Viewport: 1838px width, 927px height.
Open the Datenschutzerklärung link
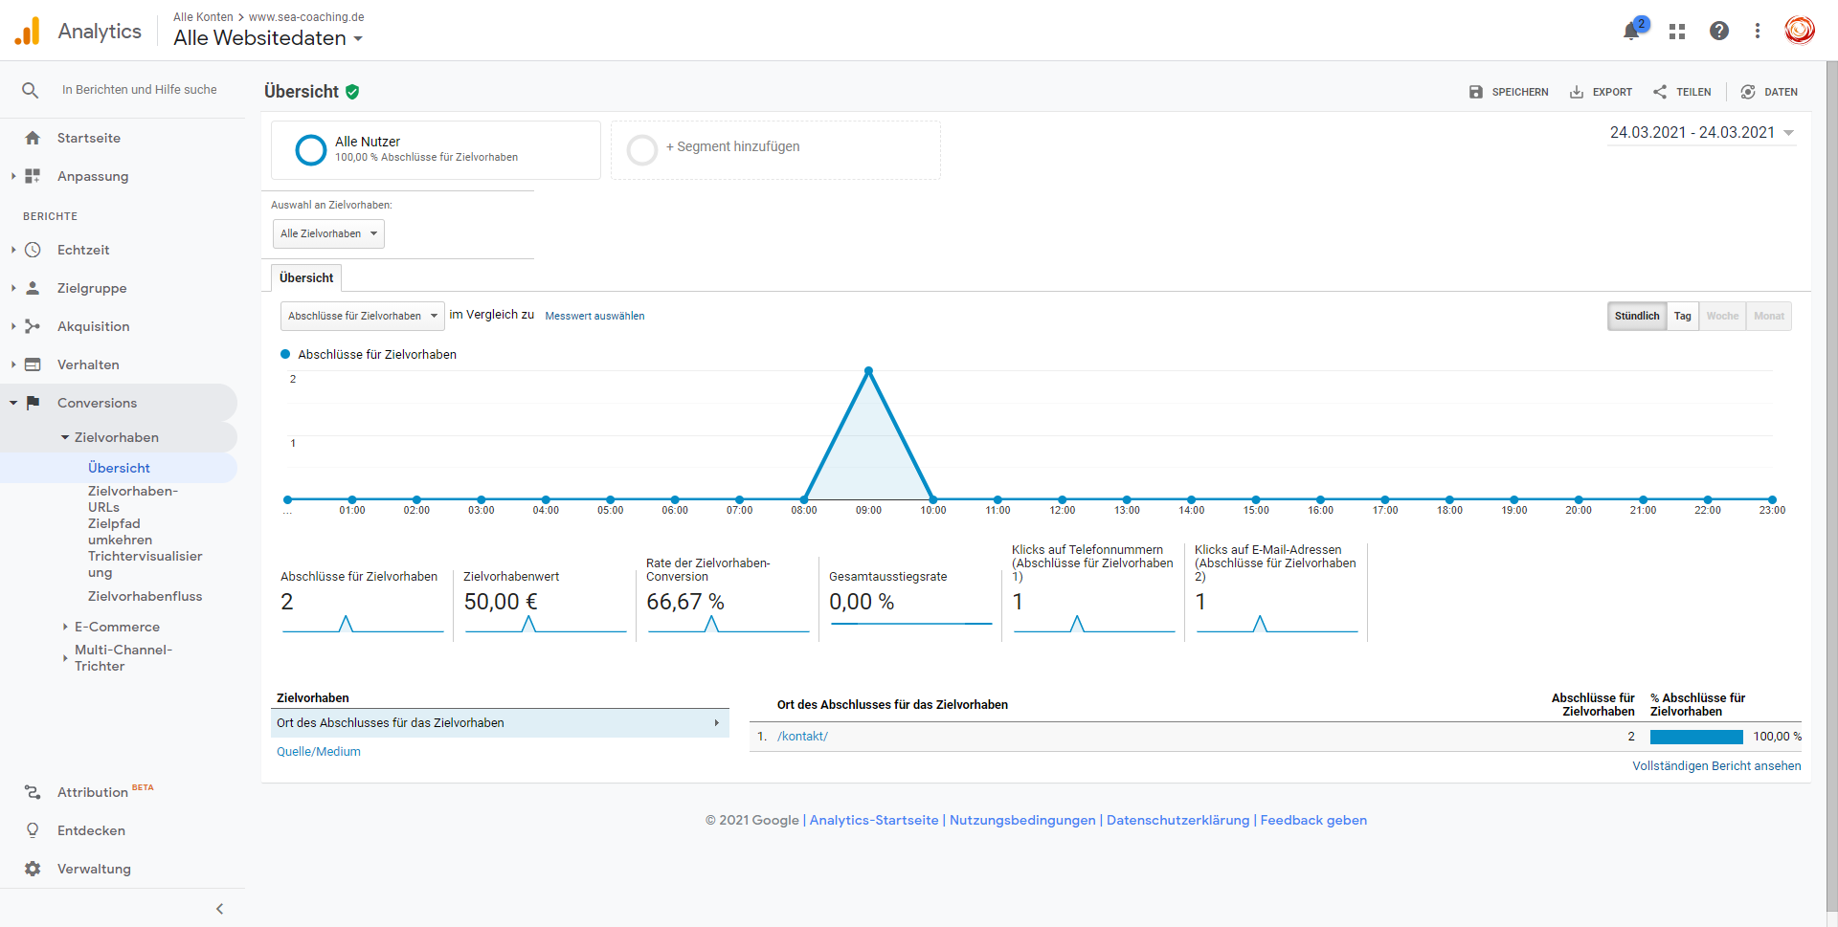[1177, 820]
